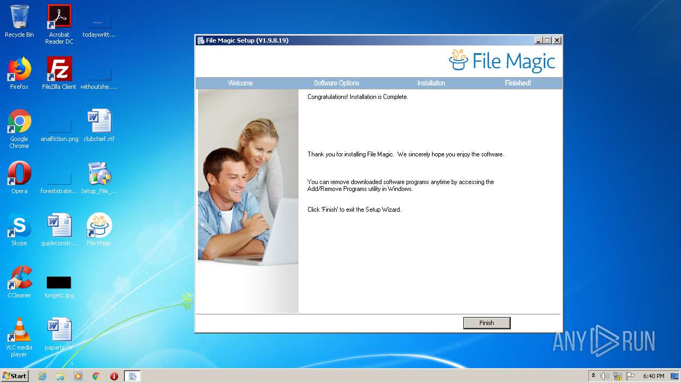Select the Installation step tab
Screen dimensions: 681x383
(x=431, y=83)
